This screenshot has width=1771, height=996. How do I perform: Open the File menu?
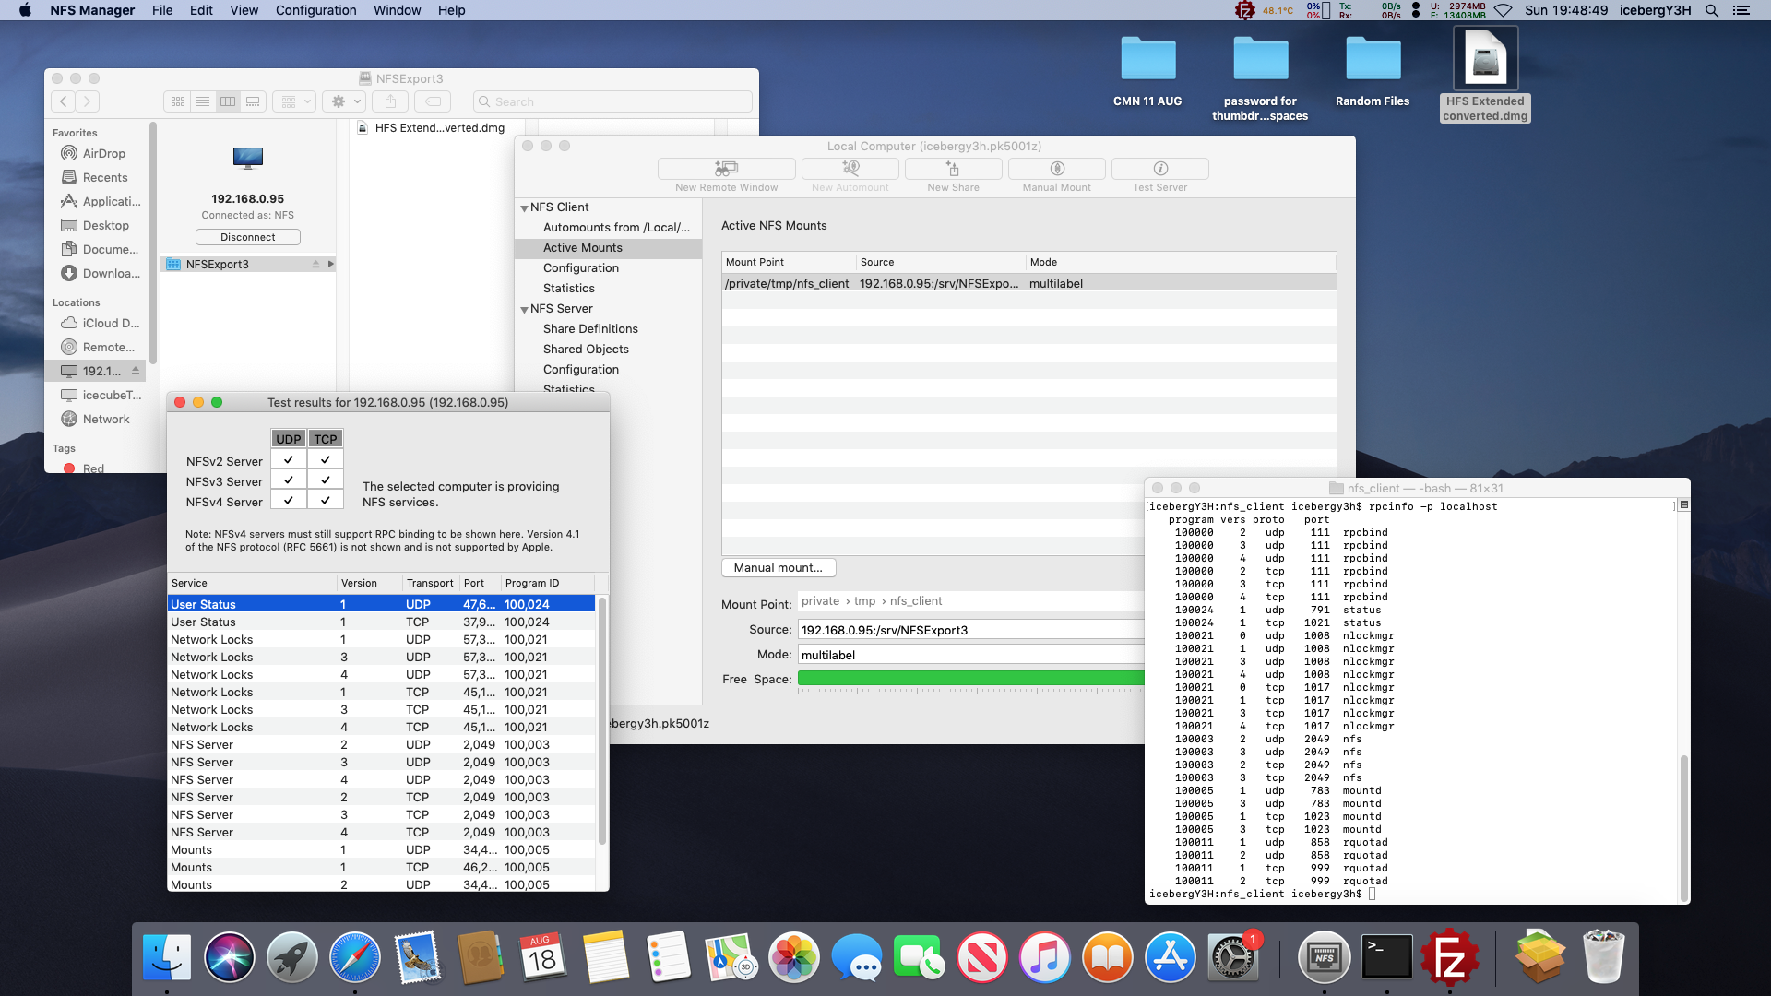pyautogui.click(x=162, y=10)
